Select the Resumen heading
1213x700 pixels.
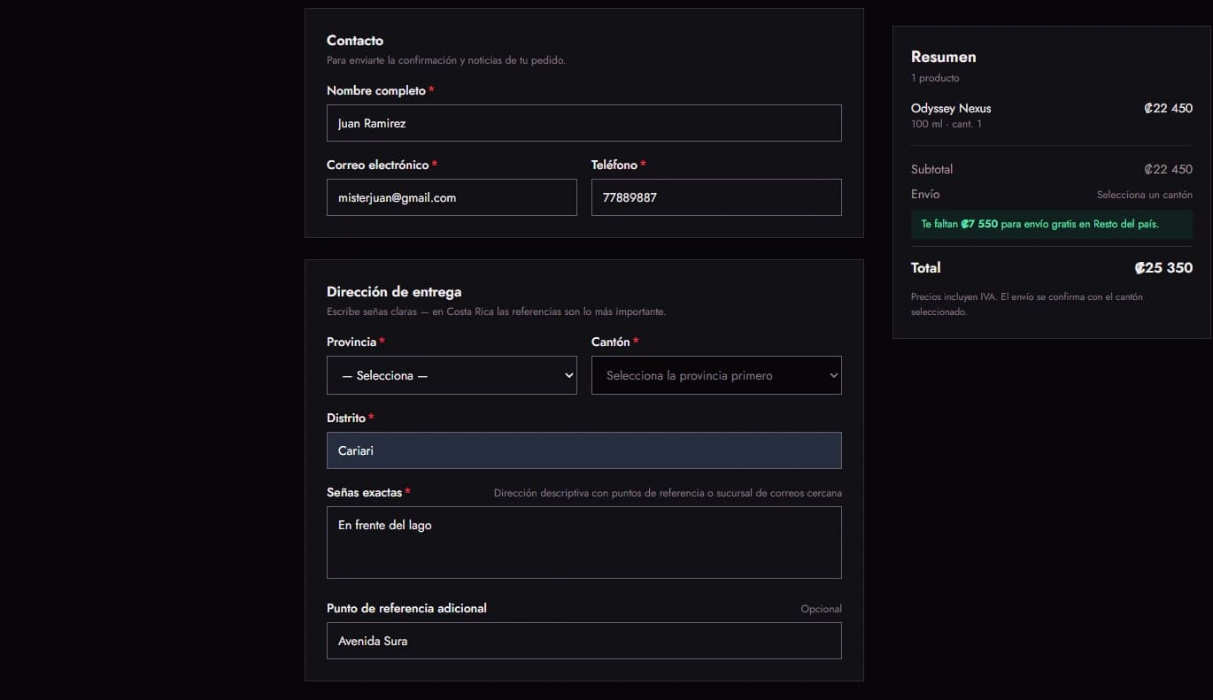pyautogui.click(x=944, y=57)
